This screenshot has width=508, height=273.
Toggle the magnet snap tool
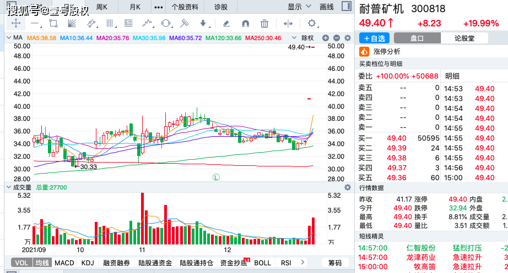246,23
